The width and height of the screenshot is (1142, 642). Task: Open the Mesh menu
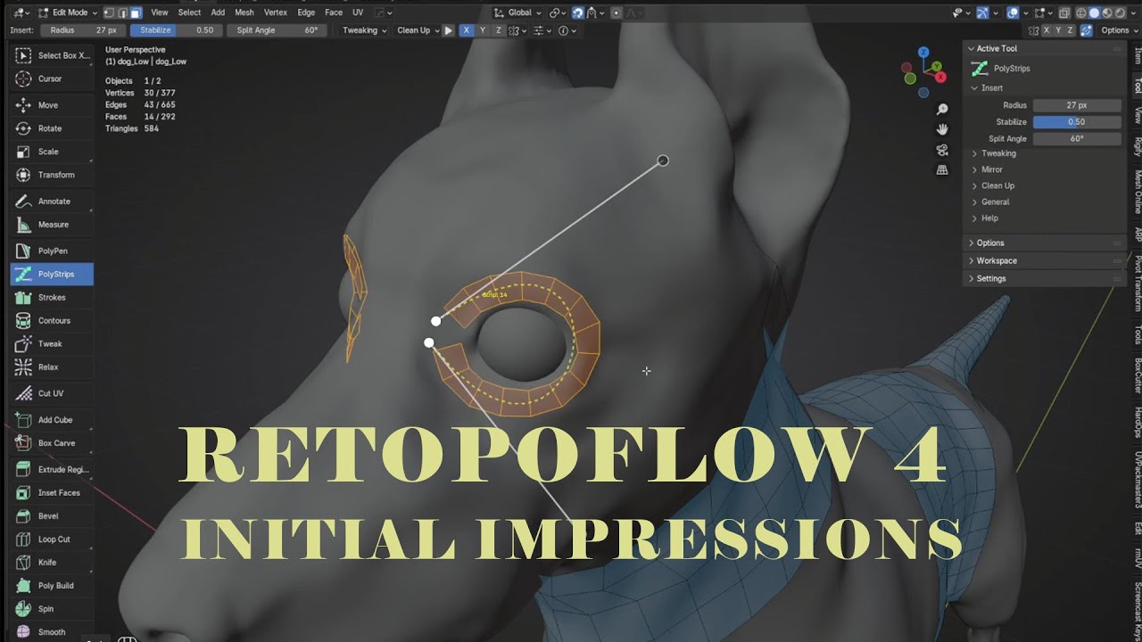click(244, 12)
